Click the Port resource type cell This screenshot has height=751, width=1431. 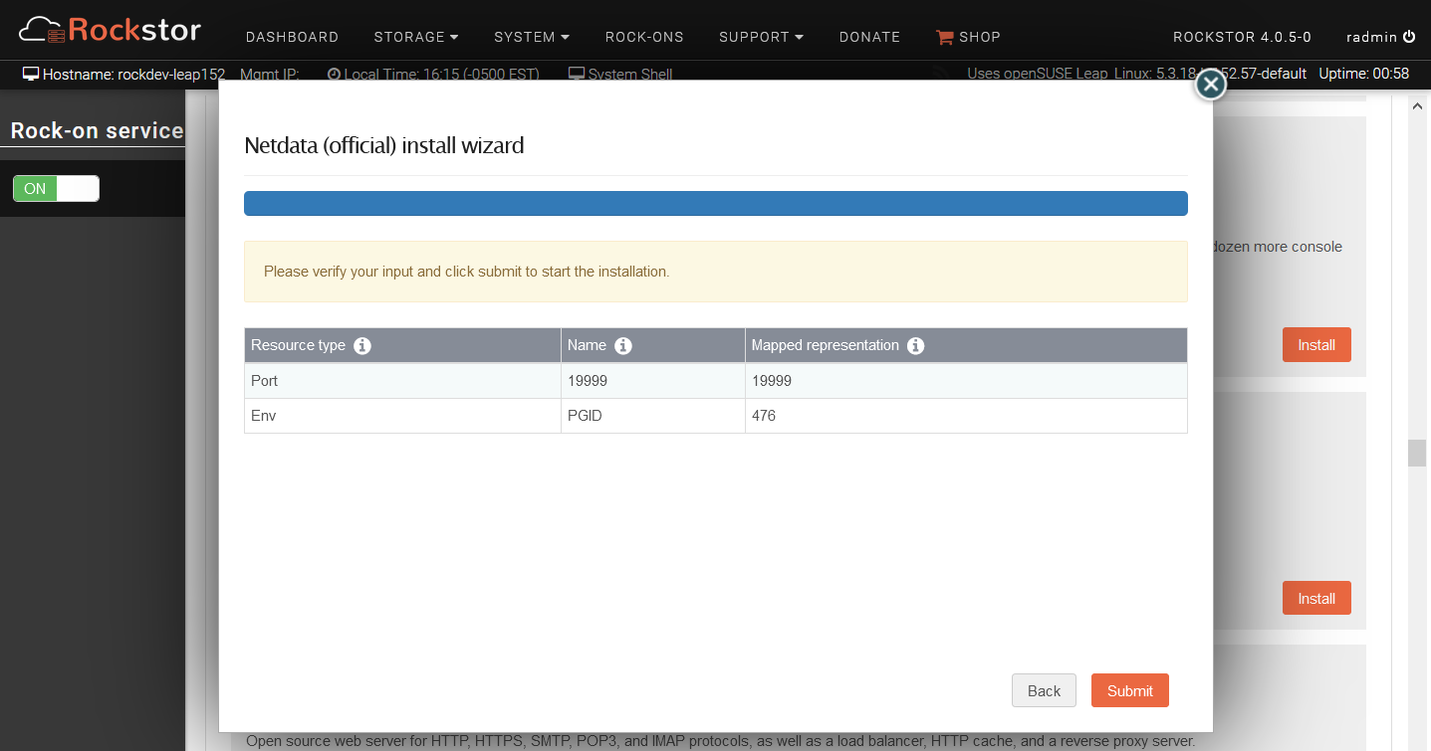[x=402, y=381]
